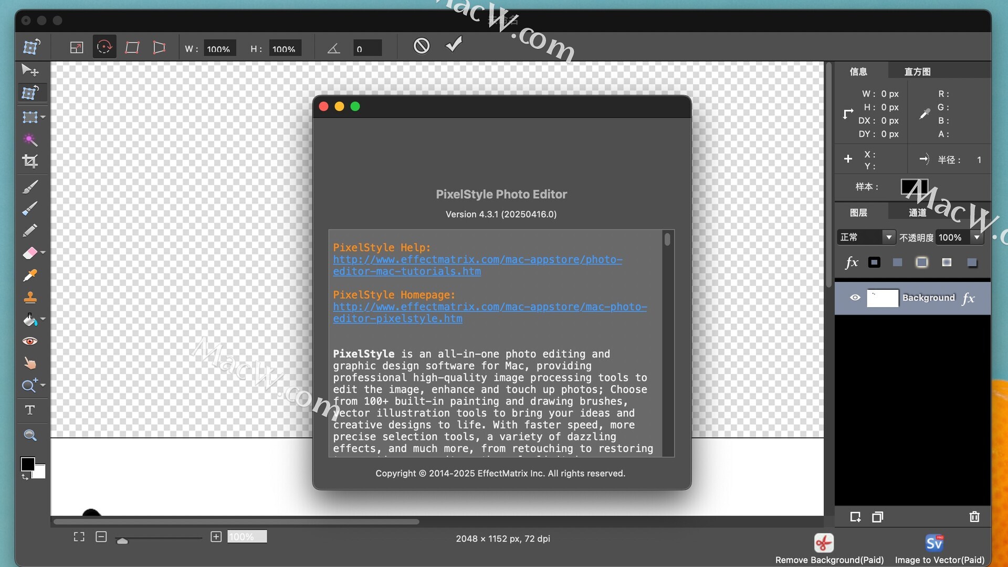The height and width of the screenshot is (567, 1008).
Task: Switch to the 信息 tab
Action: pos(858,71)
